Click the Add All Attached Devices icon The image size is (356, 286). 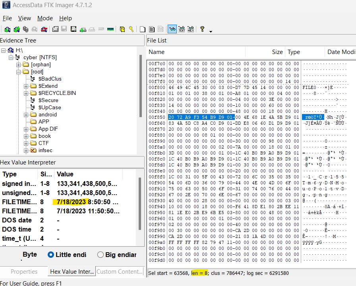point(17,29)
